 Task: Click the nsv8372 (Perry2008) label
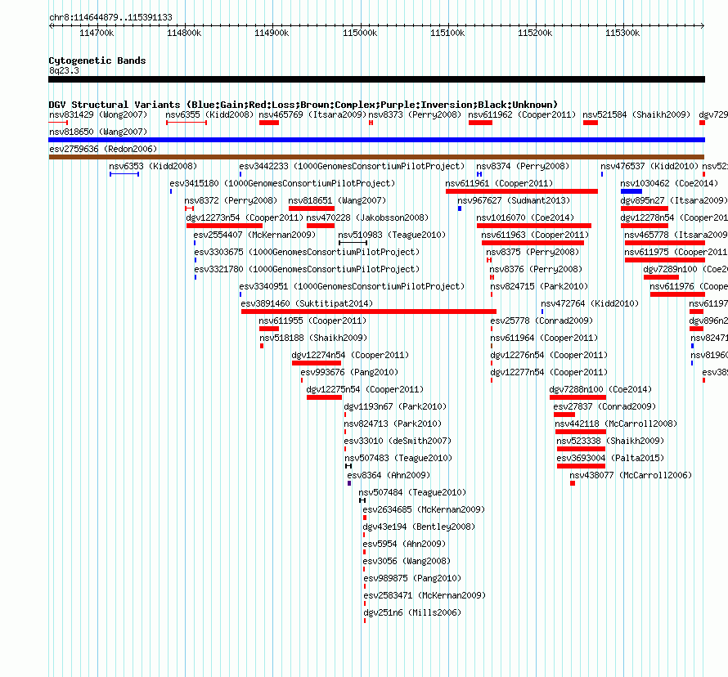tap(231, 200)
